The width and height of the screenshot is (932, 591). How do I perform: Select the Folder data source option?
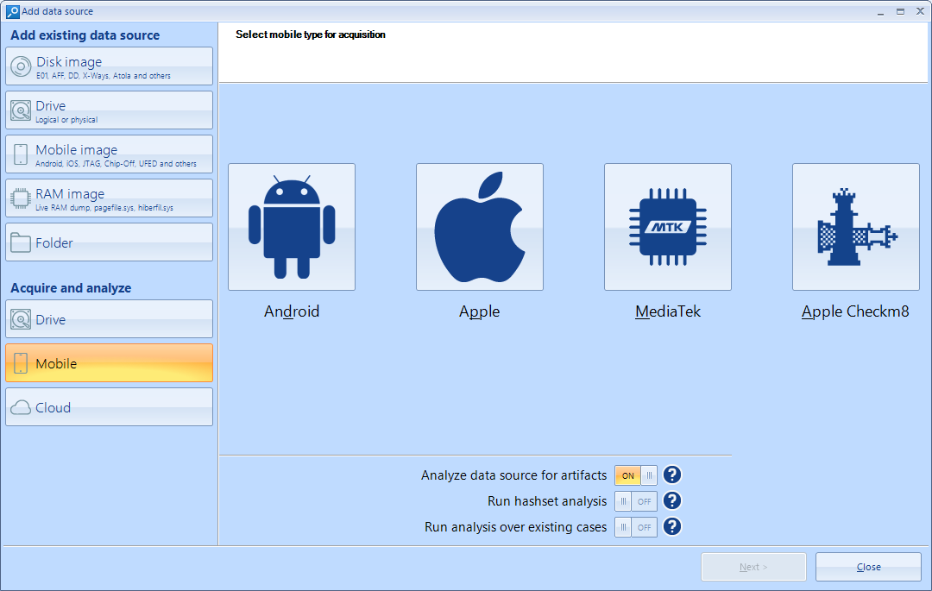[x=110, y=242]
